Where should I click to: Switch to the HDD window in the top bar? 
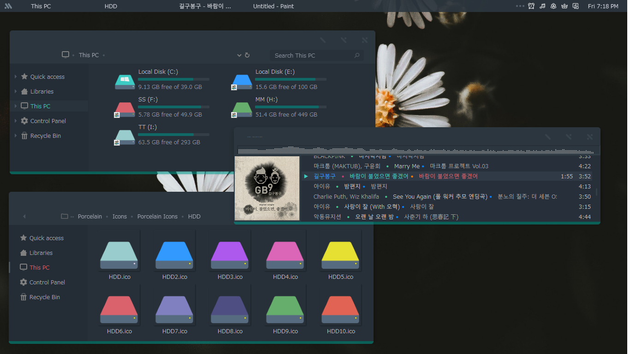(x=111, y=6)
